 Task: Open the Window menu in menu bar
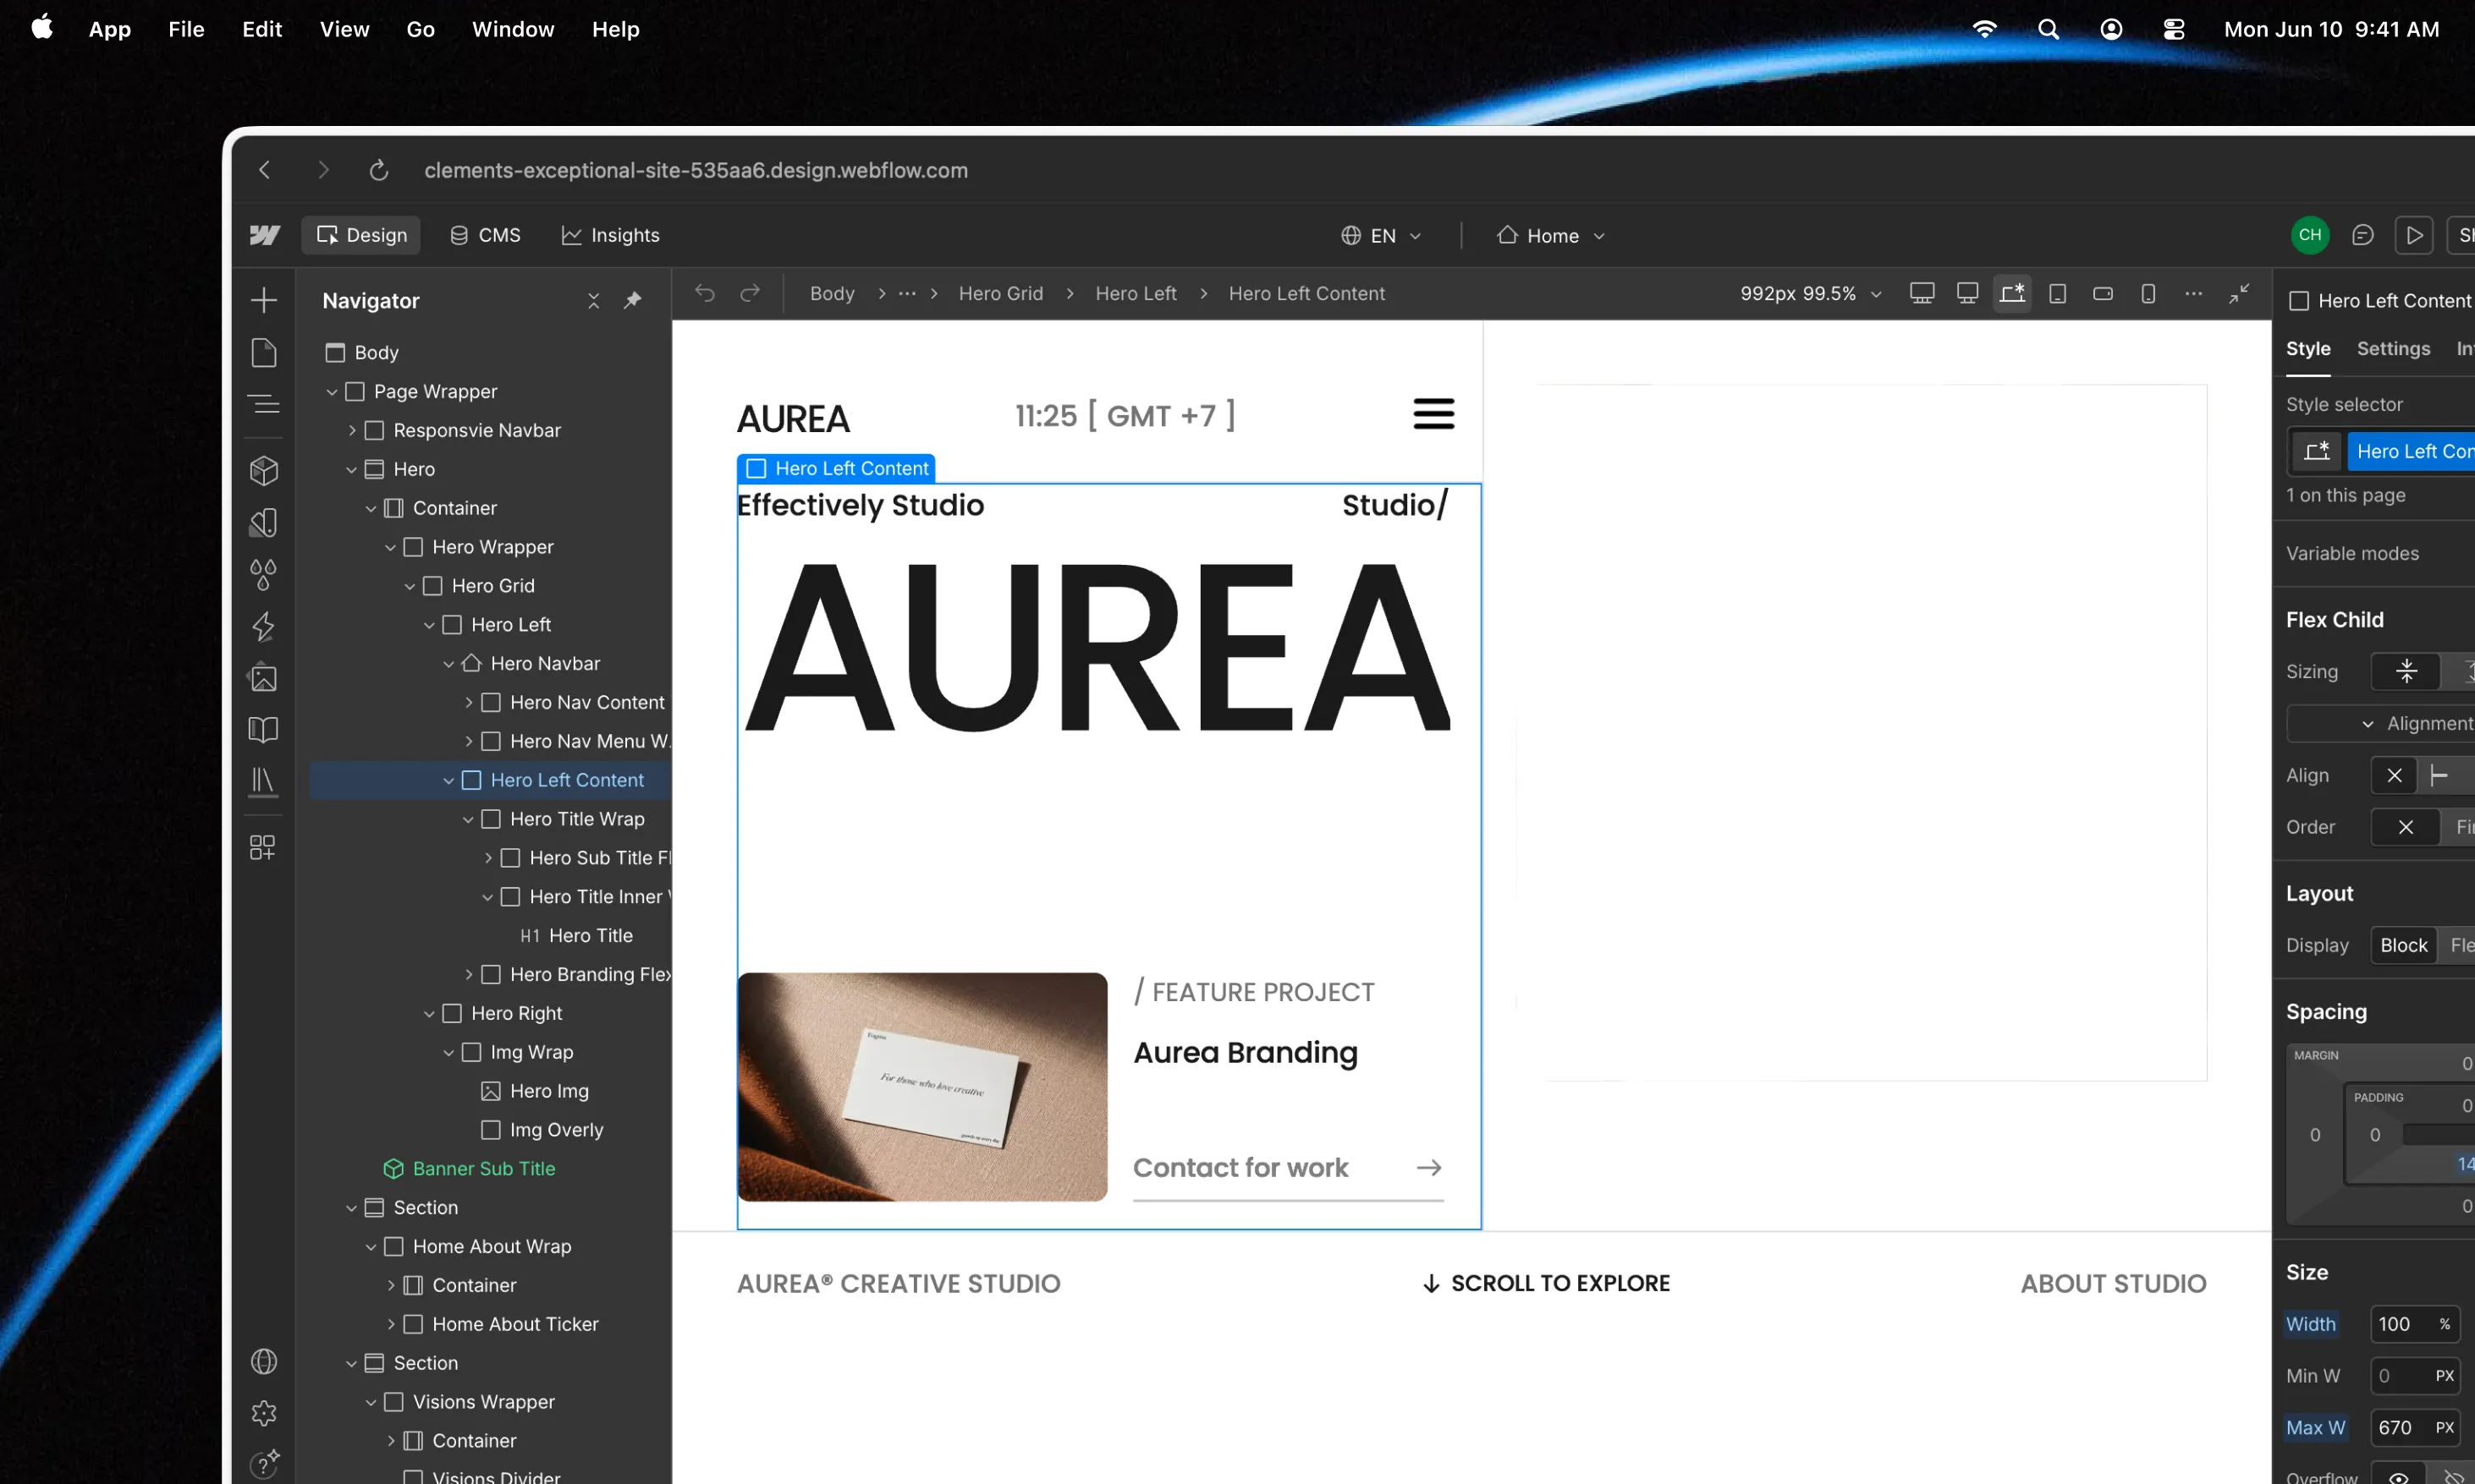point(514,29)
